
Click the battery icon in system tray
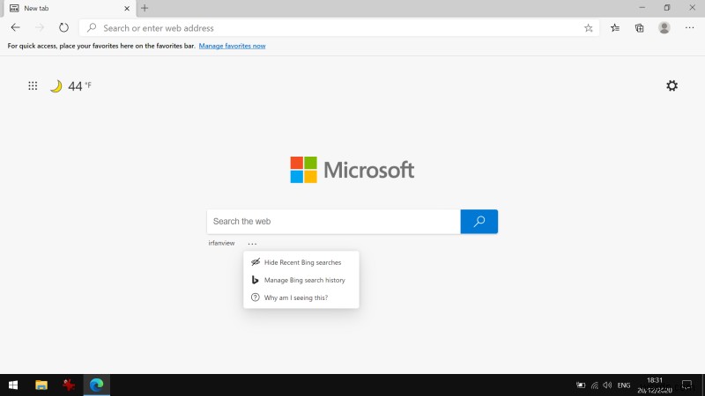tap(581, 385)
